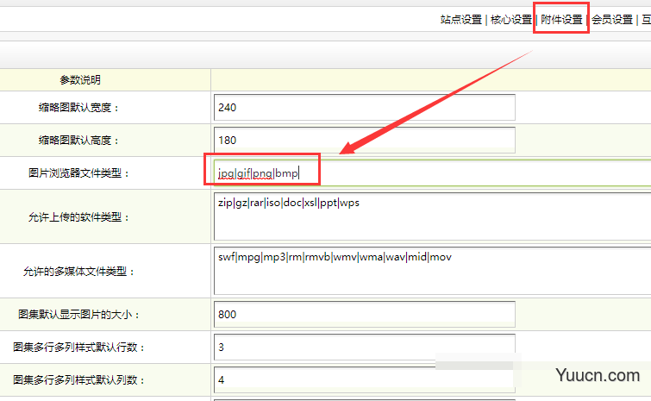This screenshot has height=401, width=651.
Task: Edit 图集多行多列样式默认行数 field
Action: (365, 347)
